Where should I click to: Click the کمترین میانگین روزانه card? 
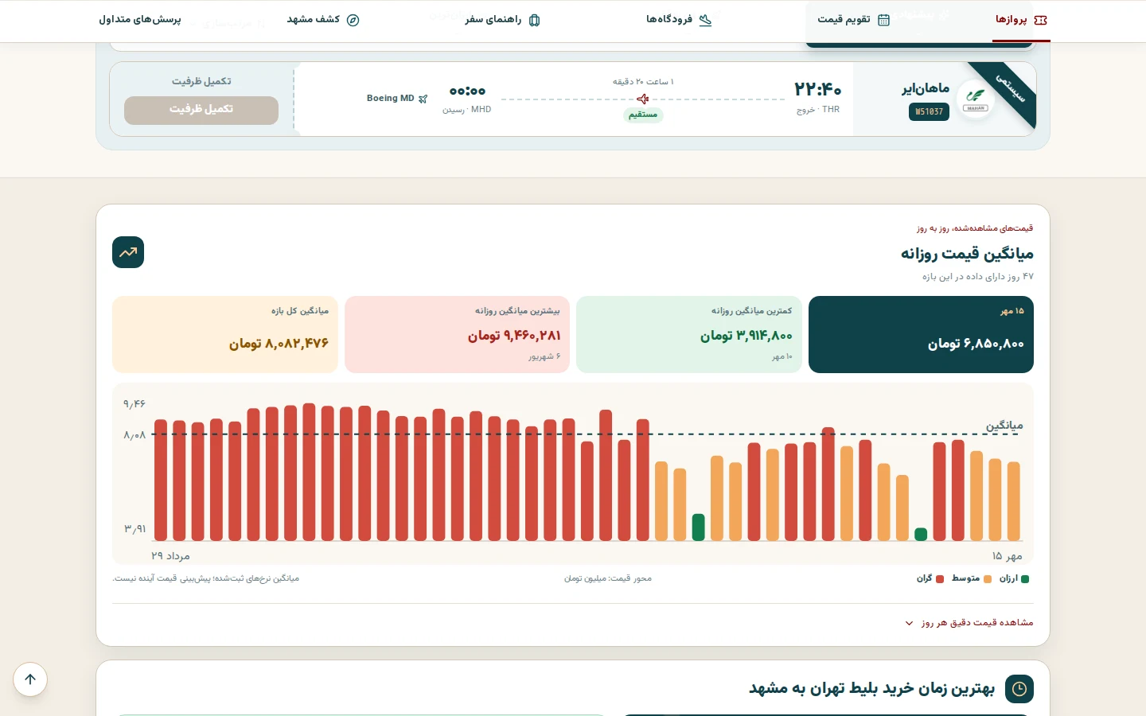tap(689, 334)
